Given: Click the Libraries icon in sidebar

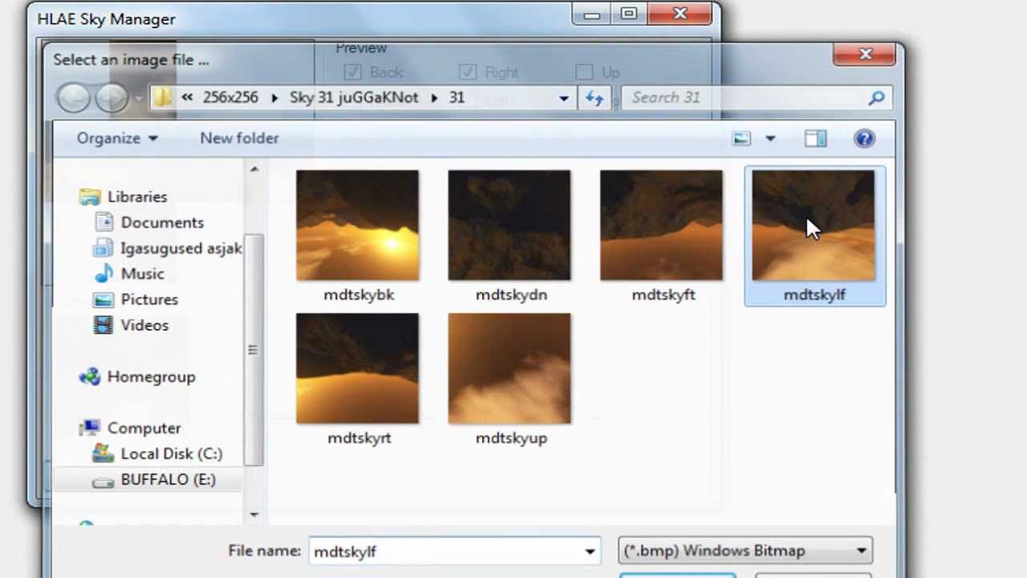Looking at the screenshot, I should tap(91, 197).
